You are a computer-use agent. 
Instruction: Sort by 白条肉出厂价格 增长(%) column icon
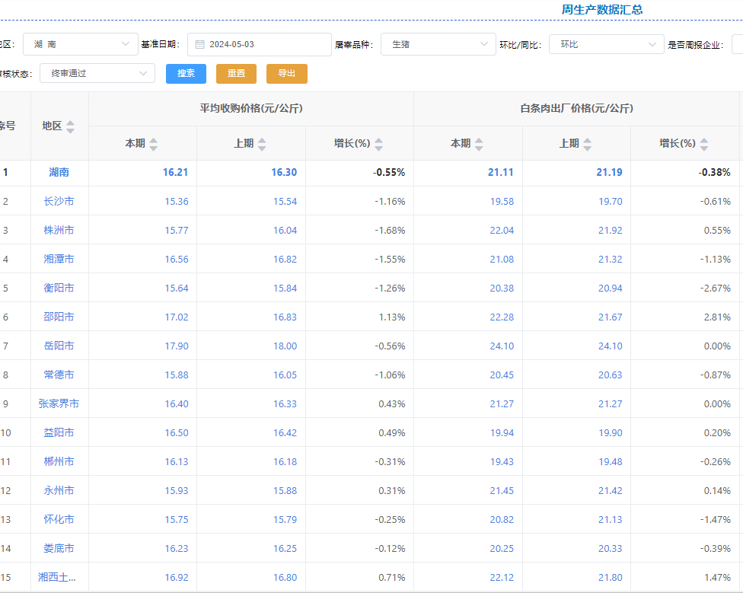(703, 144)
